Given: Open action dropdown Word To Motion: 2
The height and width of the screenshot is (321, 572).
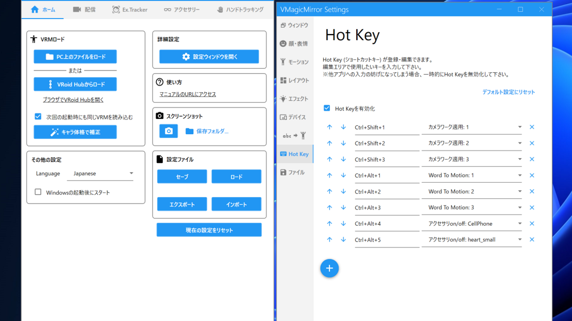Looking at the screenshot, I should click(472, 192).
